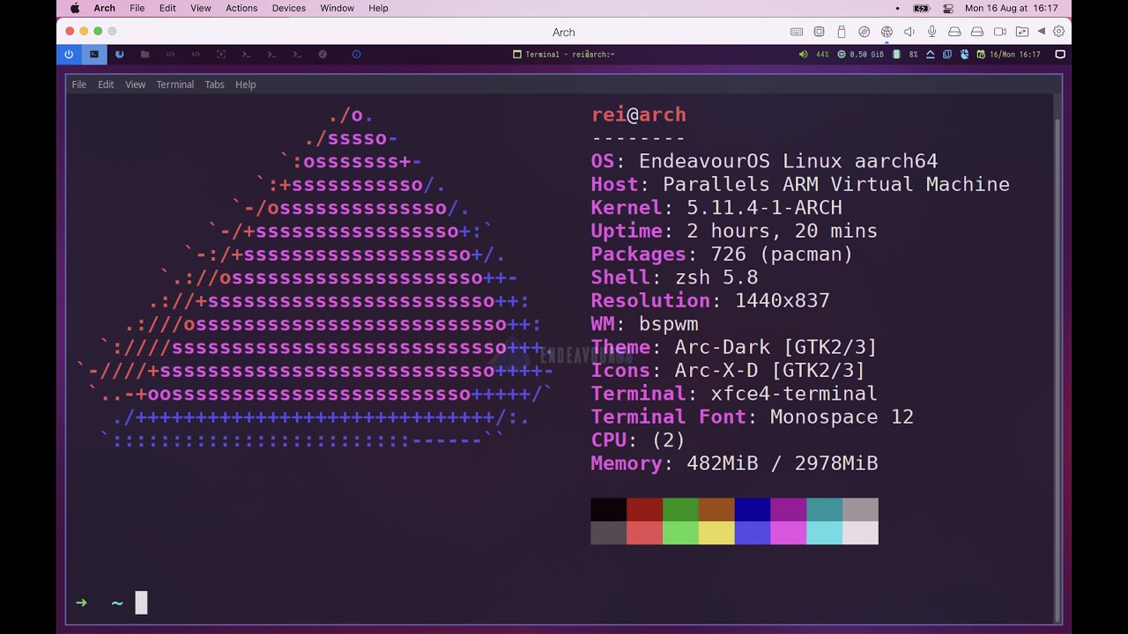Click the monitor icon at polybar's right end
The image size is (1128, 634).
(x=1060, y=54)
